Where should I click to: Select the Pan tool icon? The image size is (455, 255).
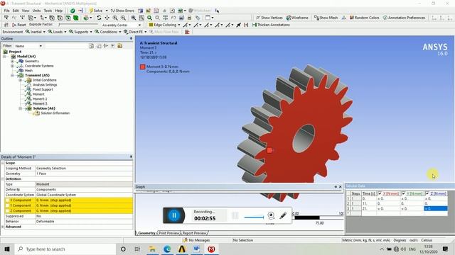(x=107, y=18)
